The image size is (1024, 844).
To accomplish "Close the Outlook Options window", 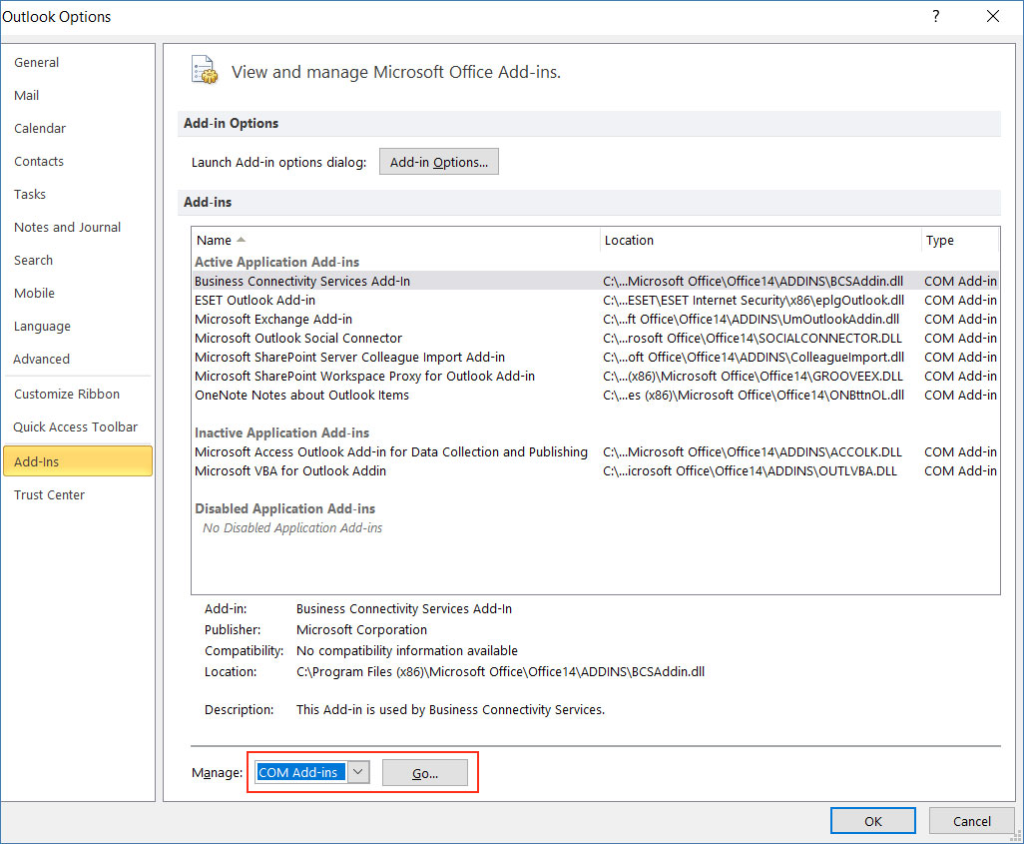I will point(992,16).
